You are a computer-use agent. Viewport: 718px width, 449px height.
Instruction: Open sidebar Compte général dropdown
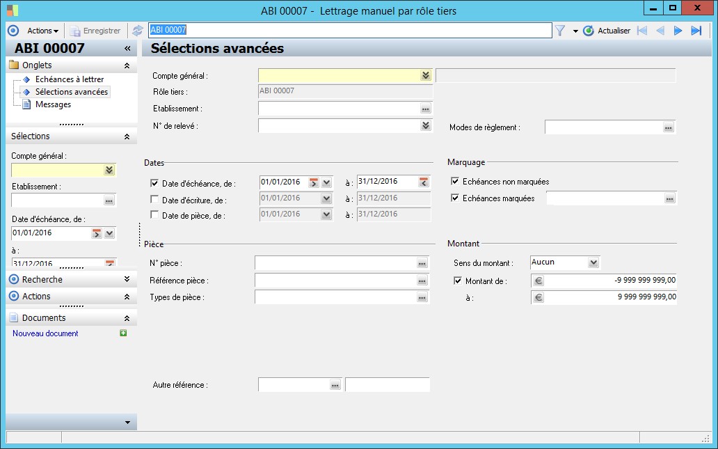click(x=109, y=170)
